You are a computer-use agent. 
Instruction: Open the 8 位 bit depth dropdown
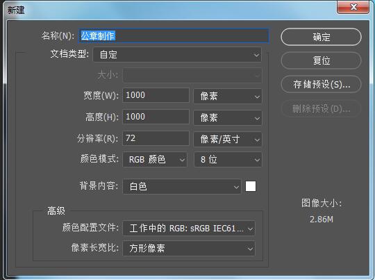click(x=228, y=159)
